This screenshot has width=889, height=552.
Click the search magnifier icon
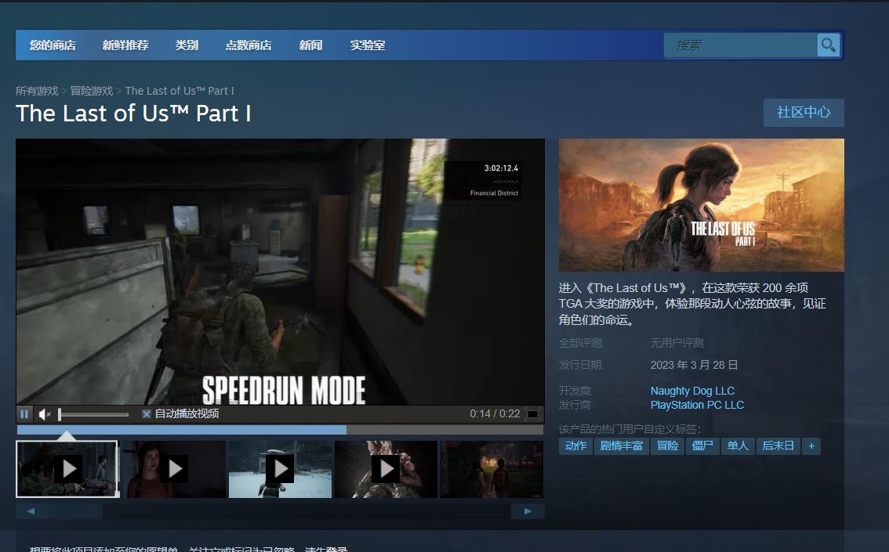829,45
